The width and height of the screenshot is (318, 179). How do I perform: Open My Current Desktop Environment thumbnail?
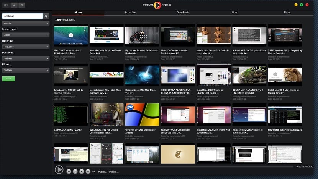coord(143,35)
